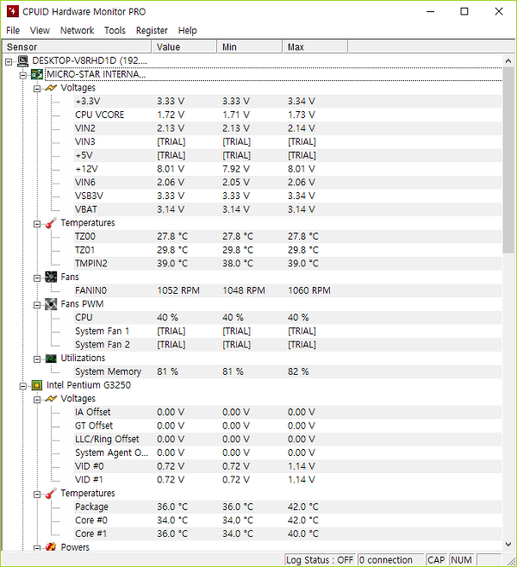Collapse the mainboard Voltages group

pos(37,89)
